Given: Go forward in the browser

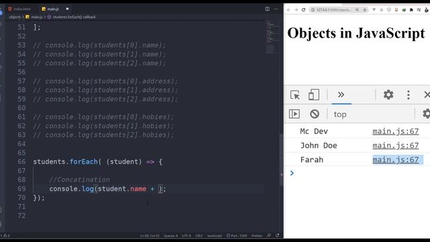Looking at the screenshot, I should tap(296, 9).
